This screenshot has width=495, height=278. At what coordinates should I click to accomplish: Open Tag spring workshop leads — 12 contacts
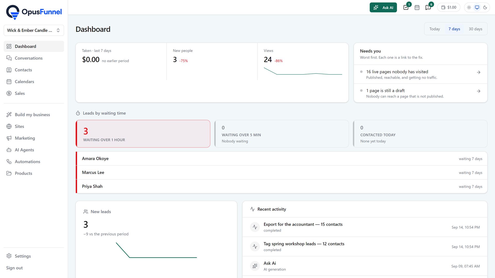pyautogui.click(x=365, y=247)
